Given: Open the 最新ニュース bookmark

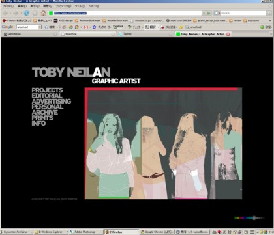Looking at the screenshot, I should click(42, 21).
